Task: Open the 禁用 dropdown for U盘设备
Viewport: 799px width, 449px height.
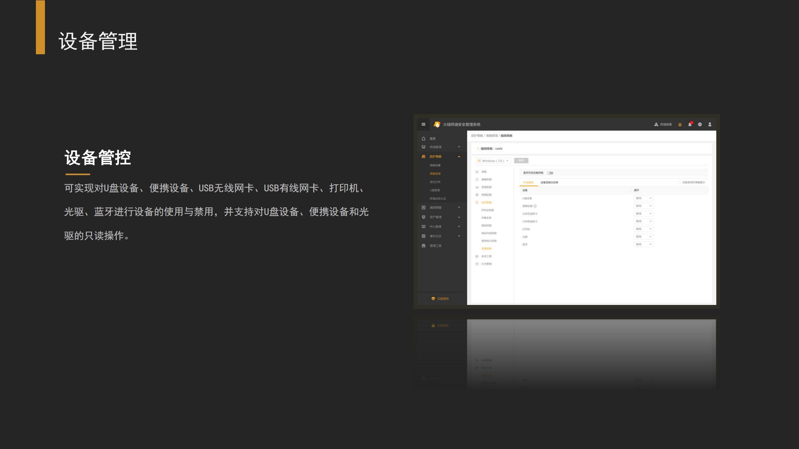Action: click(x=644, y=198)
